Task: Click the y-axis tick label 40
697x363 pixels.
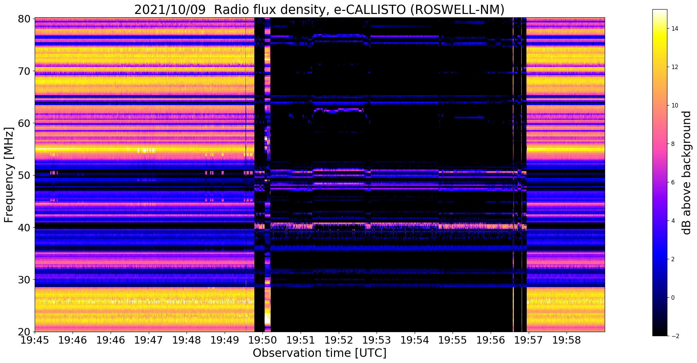Action: (x=24, y=227)
